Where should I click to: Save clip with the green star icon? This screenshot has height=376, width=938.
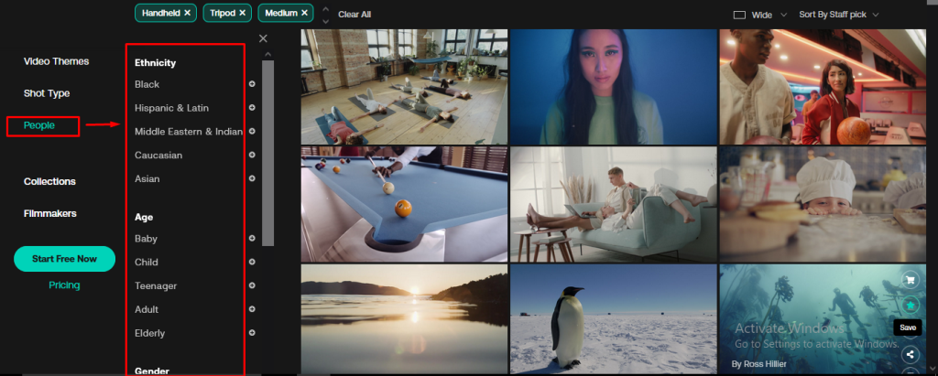tap(910, 305)
